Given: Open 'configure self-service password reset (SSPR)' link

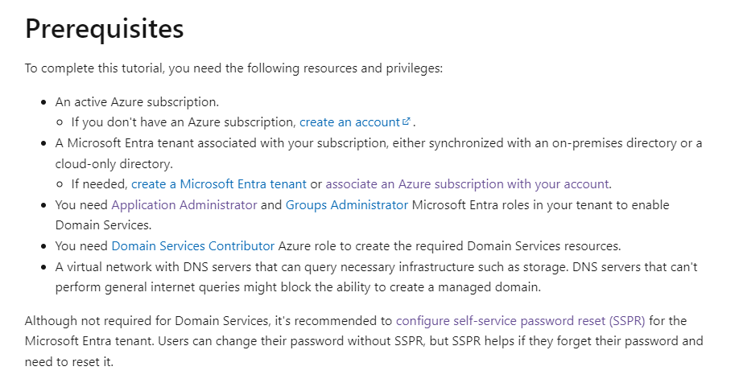Looking at the screenshot, I should point(520,321).
